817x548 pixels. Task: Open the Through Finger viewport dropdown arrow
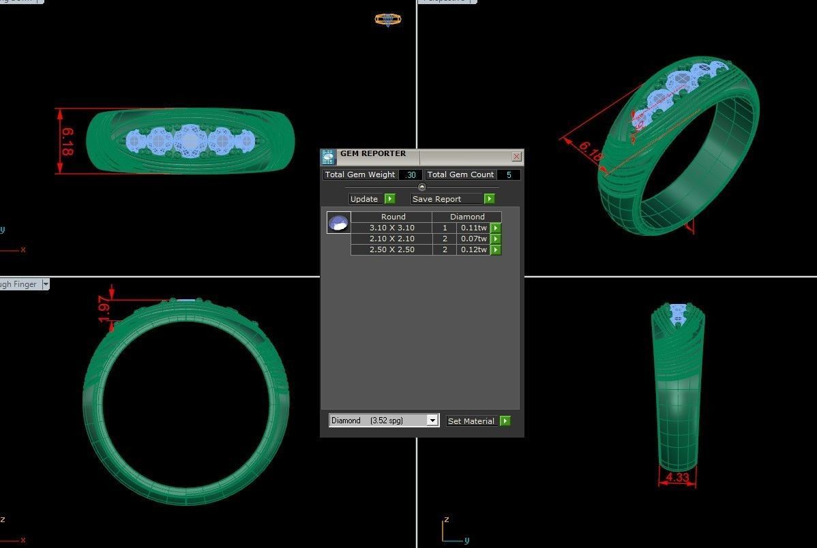(x=46, y=284)
